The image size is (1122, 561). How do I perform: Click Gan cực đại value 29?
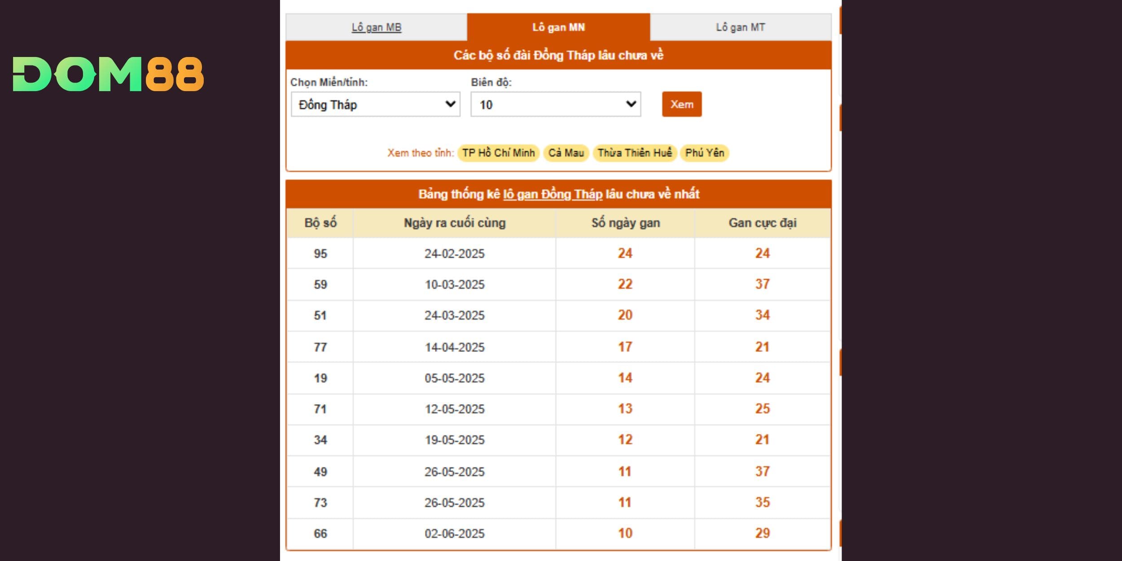(x=763, y=533)
